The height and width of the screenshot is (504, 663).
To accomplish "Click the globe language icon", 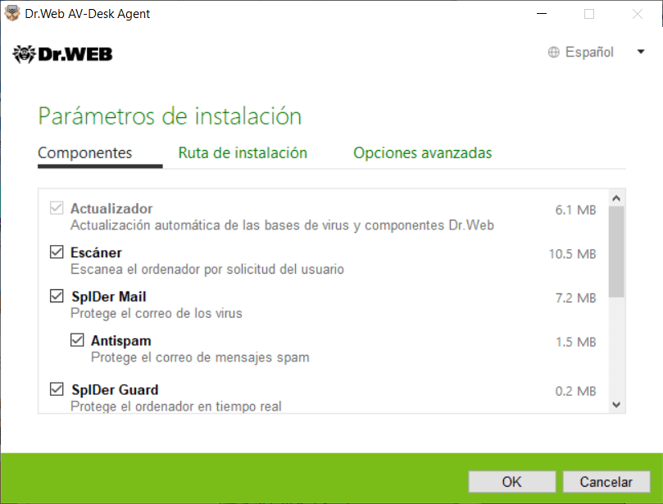I will tap(553, 52).
